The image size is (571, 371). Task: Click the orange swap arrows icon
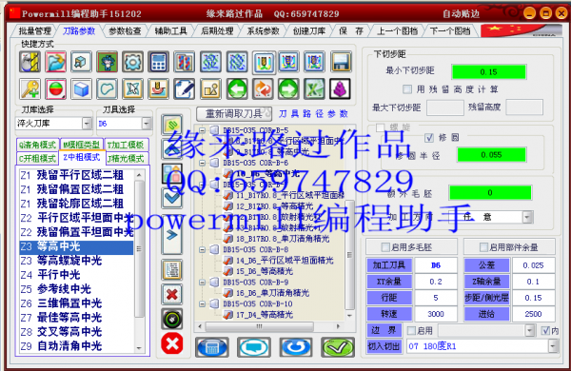[x=263, y=88]
